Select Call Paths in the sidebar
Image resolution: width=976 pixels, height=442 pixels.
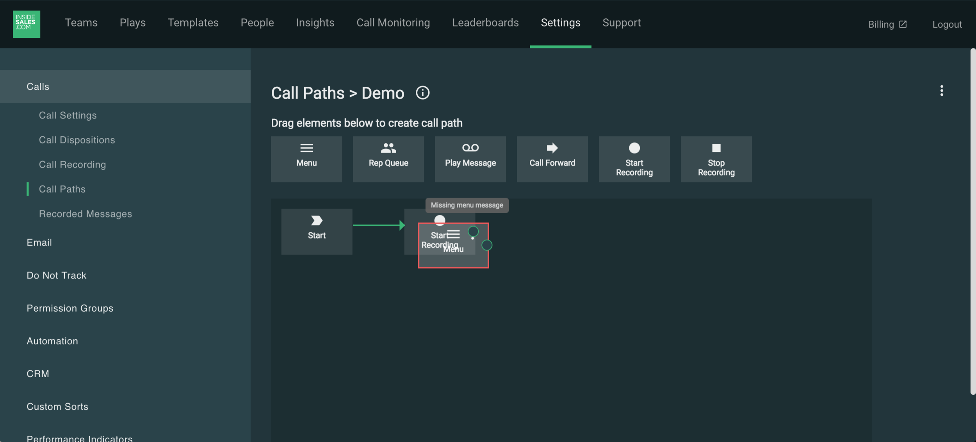[62, 189]
